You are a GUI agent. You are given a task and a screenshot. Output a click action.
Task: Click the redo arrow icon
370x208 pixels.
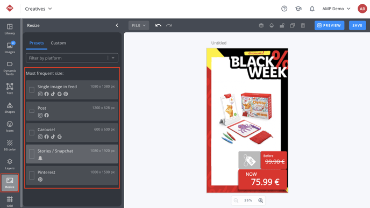pyautogui.click(x=169, y=25)
